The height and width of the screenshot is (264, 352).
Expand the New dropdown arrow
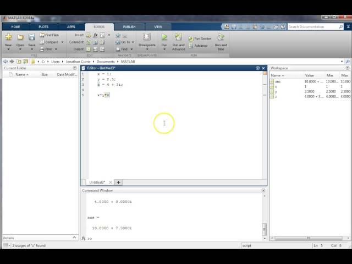(8, 49)
